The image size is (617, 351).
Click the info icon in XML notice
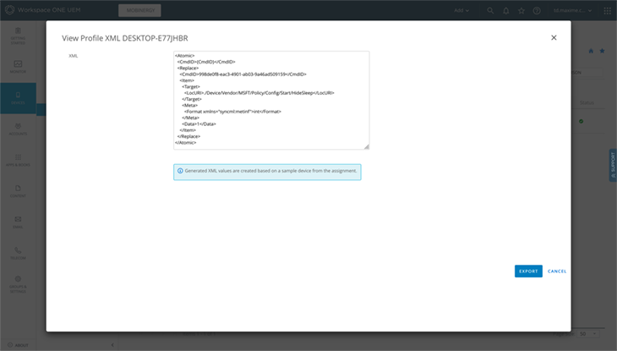coord(180,171)
